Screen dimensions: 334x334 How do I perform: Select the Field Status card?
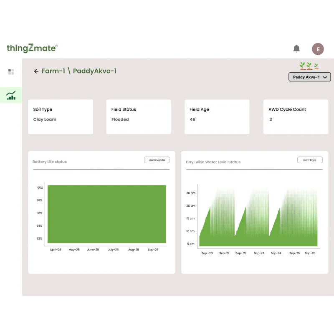(x=139, y=117)
